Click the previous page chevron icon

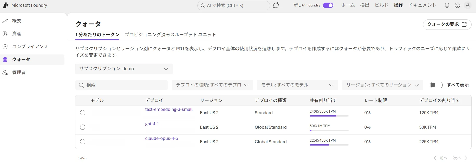[435, 158]
